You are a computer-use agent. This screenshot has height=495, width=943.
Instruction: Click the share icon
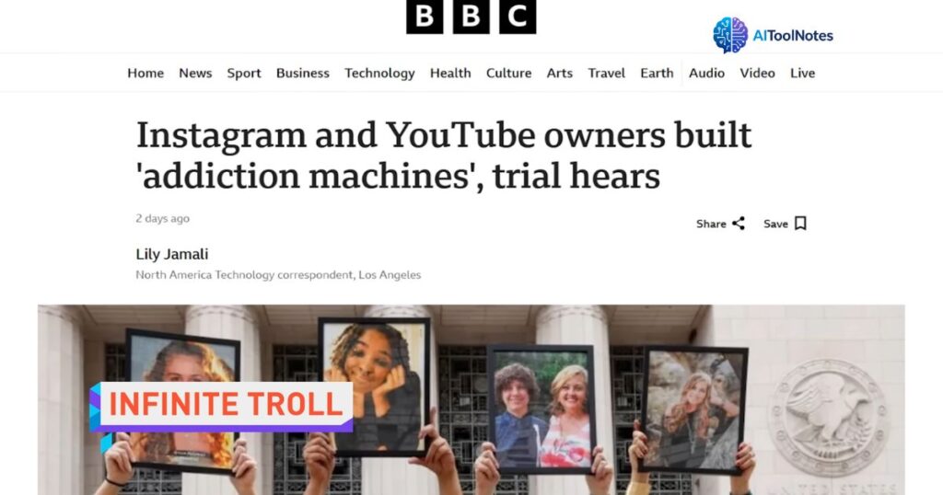[739, 224]
